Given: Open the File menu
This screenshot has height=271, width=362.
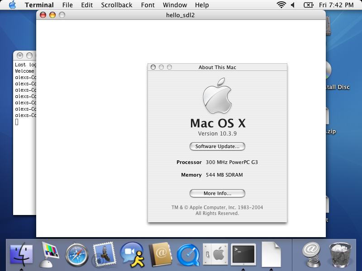Looking at the screenshot, I should pos(67,5).
